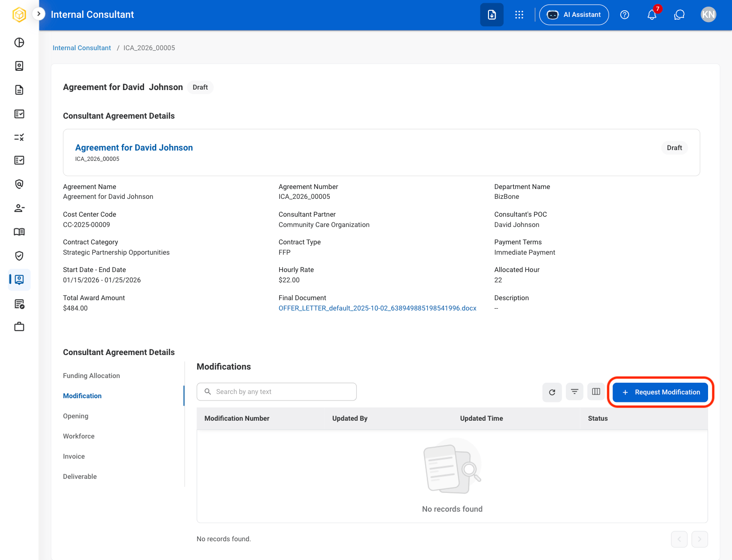Open the Deliverable section
This screenshot has width=732, height=560.
80,477
